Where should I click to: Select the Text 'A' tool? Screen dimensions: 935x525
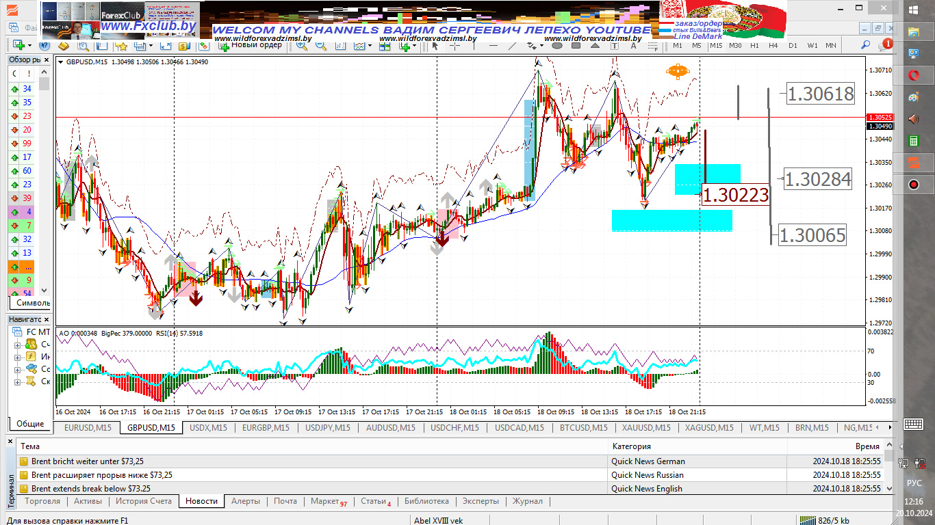633,46
